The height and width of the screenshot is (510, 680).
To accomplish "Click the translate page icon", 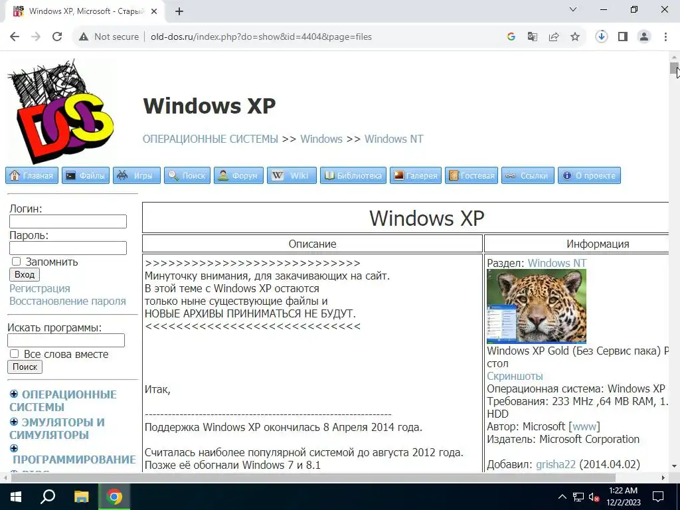I will click(532, 37).
